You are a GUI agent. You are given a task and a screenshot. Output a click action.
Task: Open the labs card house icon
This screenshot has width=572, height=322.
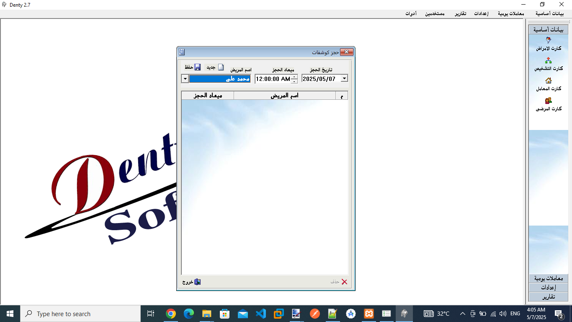click(549, 80)
